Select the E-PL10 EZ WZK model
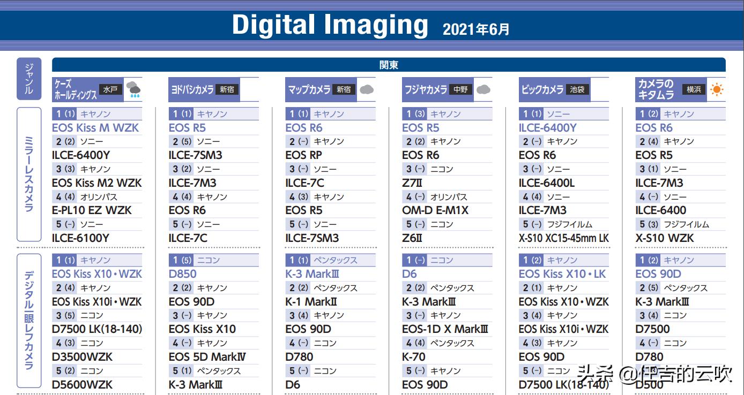This screenshot has width=744, height=395. click(92, 210)
